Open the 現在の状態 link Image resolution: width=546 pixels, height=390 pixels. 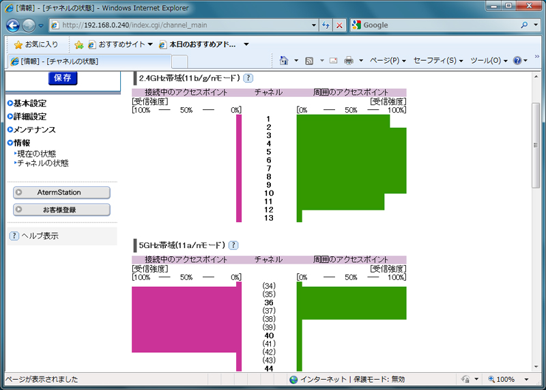(37, 154)
